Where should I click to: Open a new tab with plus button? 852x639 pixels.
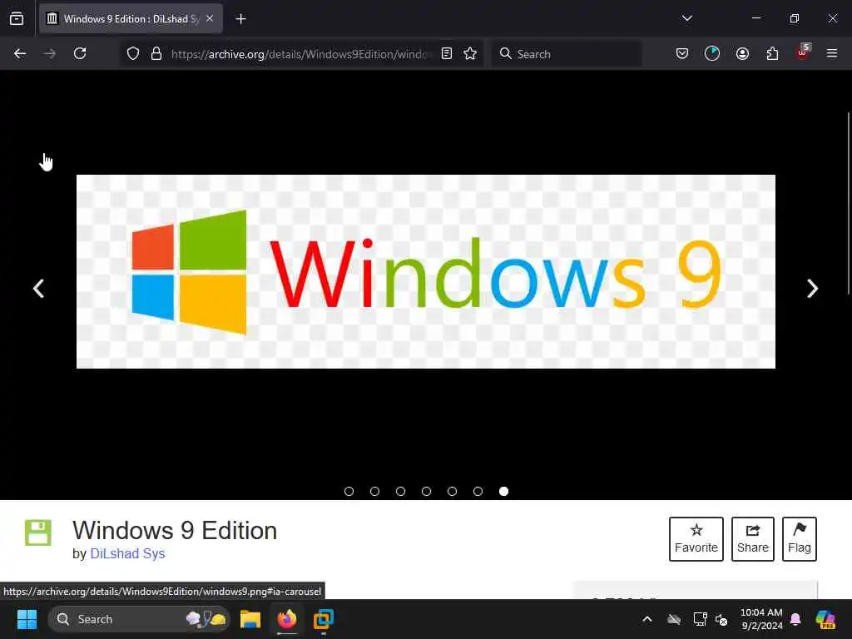pyautogui.click(x=240, y=18)
